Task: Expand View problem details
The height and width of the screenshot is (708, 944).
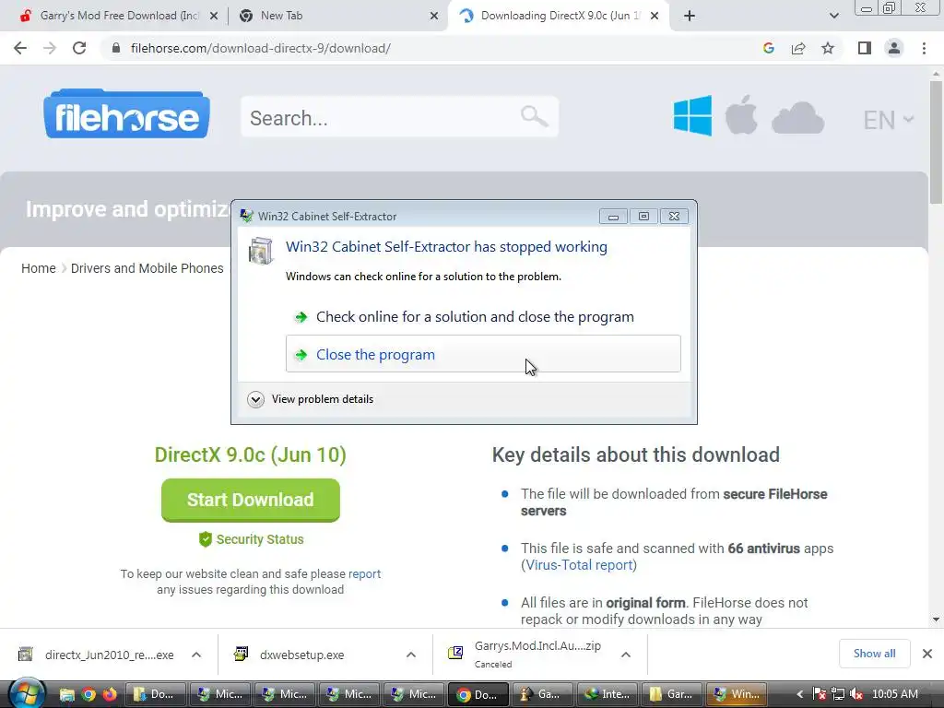Action: click(x=311, y=399)
